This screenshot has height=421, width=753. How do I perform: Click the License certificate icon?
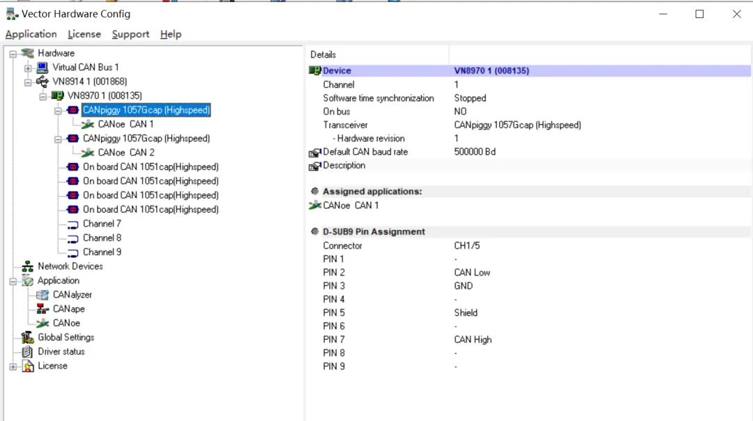[28, 366]
